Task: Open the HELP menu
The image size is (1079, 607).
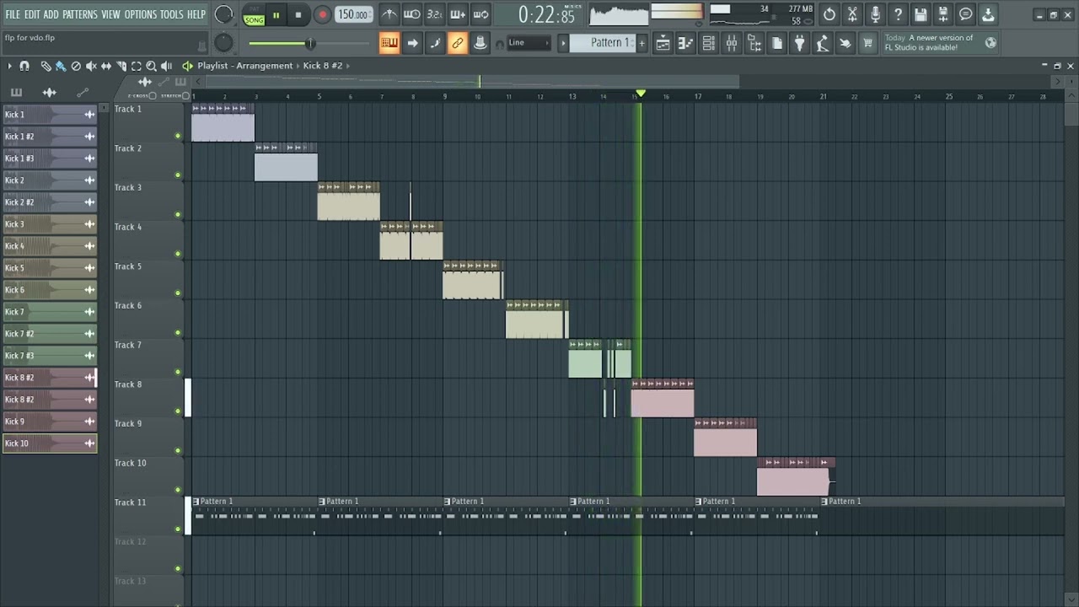Action: (196, 14)
